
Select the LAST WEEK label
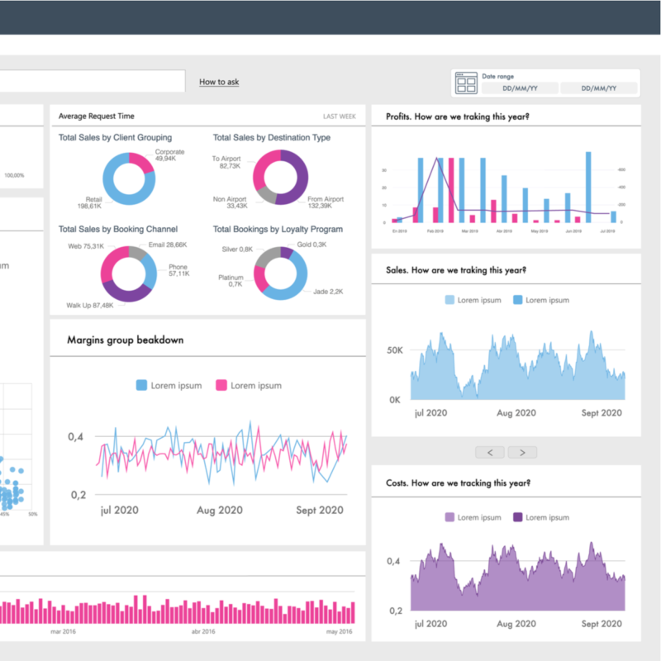pyautogui.click(x=340, y=117)
